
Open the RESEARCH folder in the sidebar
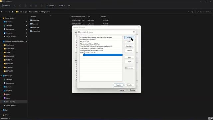(9, 67)
